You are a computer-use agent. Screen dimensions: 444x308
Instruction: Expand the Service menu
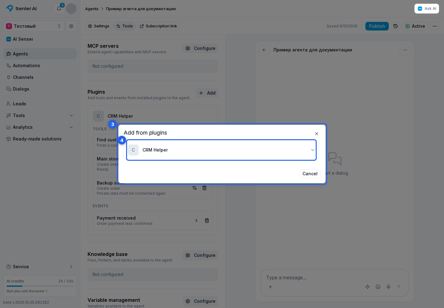tap(40, 267)
